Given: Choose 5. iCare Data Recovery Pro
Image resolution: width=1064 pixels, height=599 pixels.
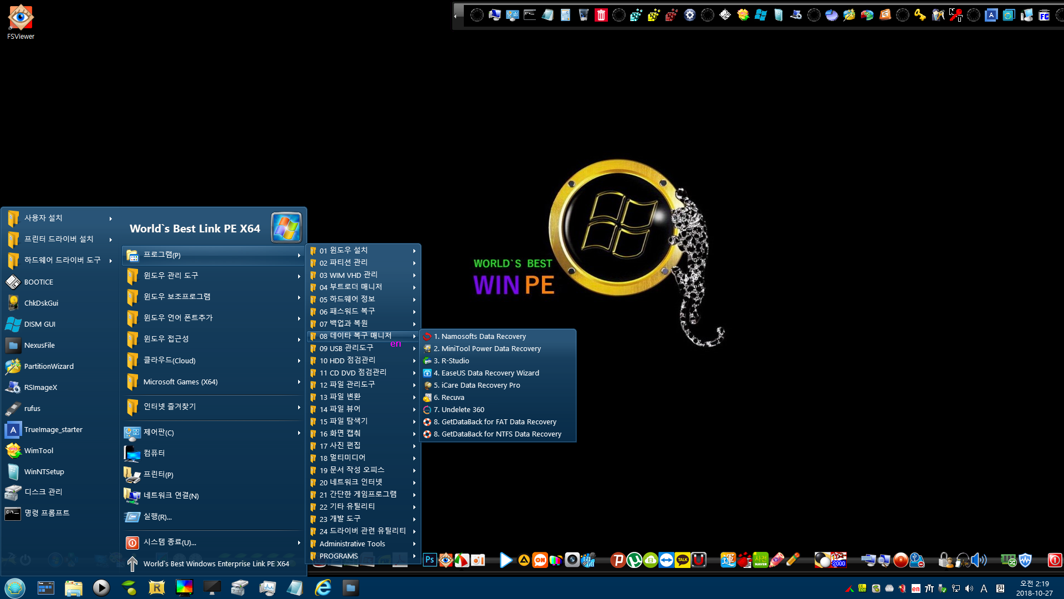Looking at the screenshot, I should 498,385.
